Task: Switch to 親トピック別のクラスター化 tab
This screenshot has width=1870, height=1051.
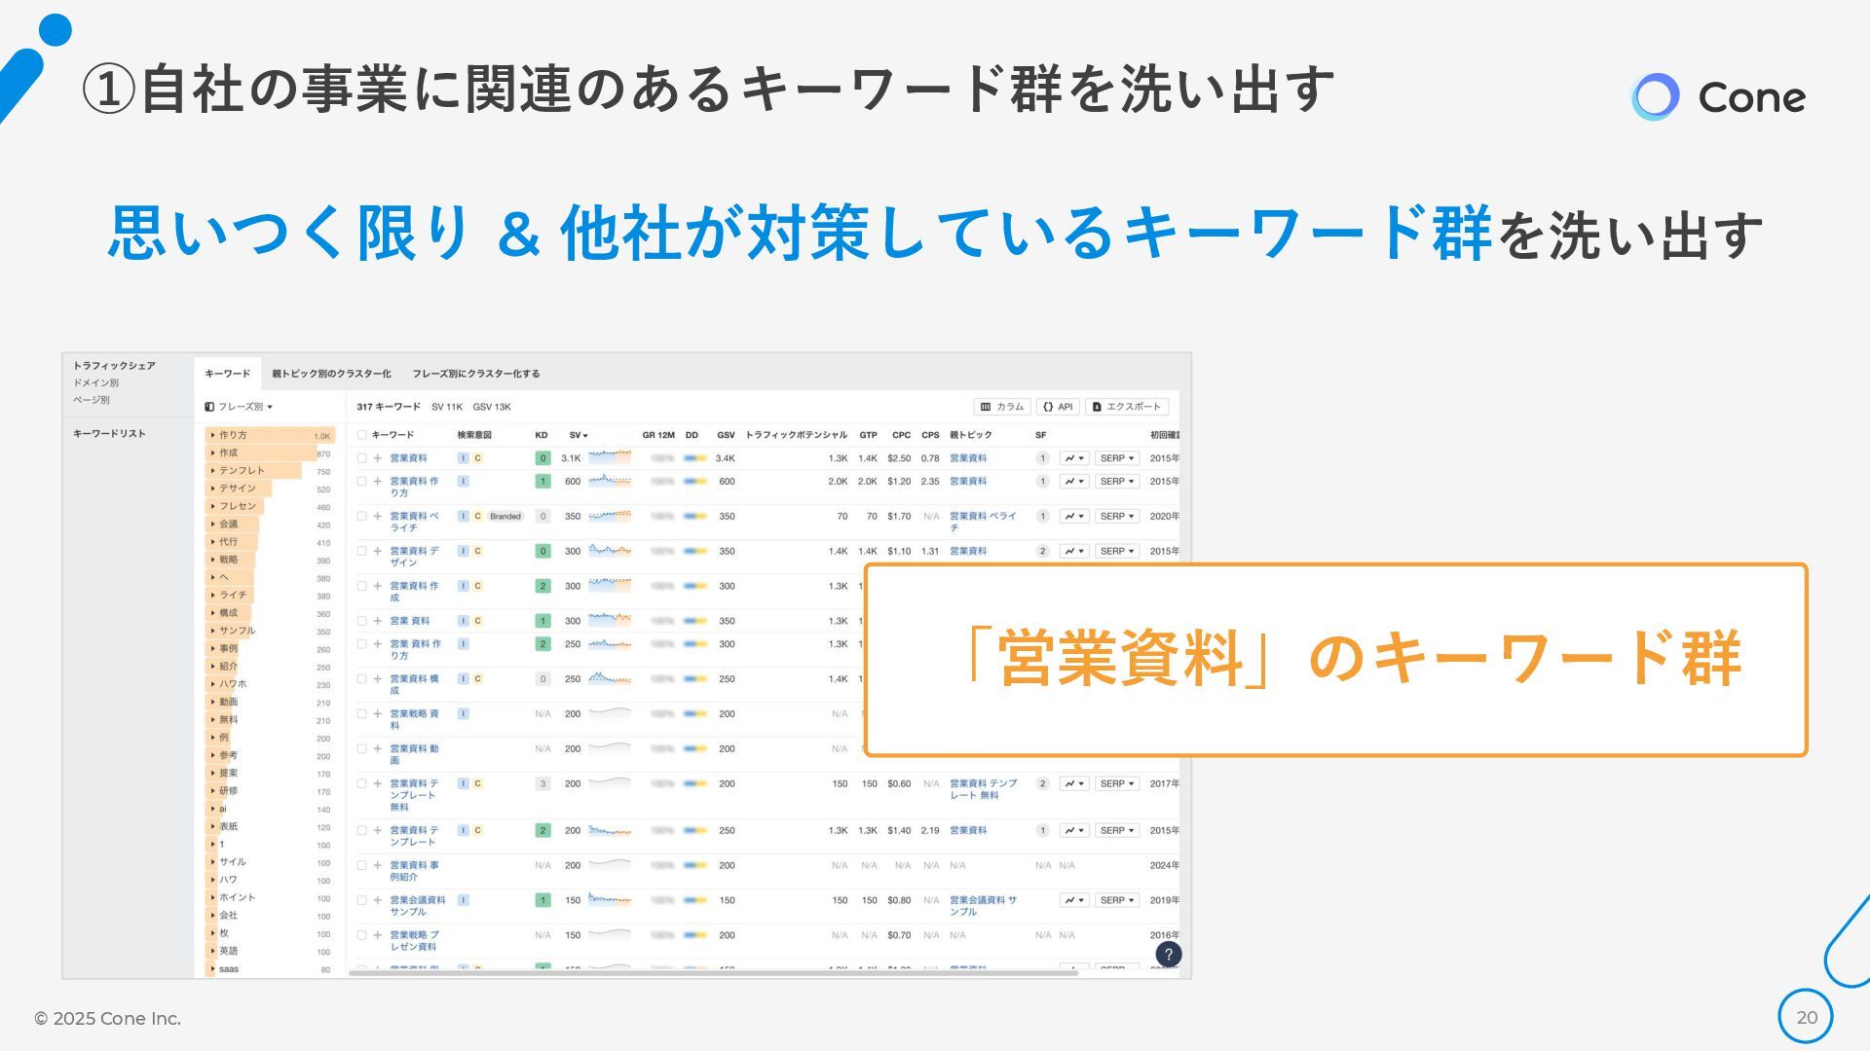Action: pyautogui.click(x=331, y=374)
